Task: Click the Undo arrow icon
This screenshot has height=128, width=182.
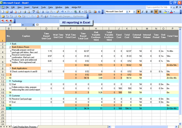Action: (x=62, y=12)
